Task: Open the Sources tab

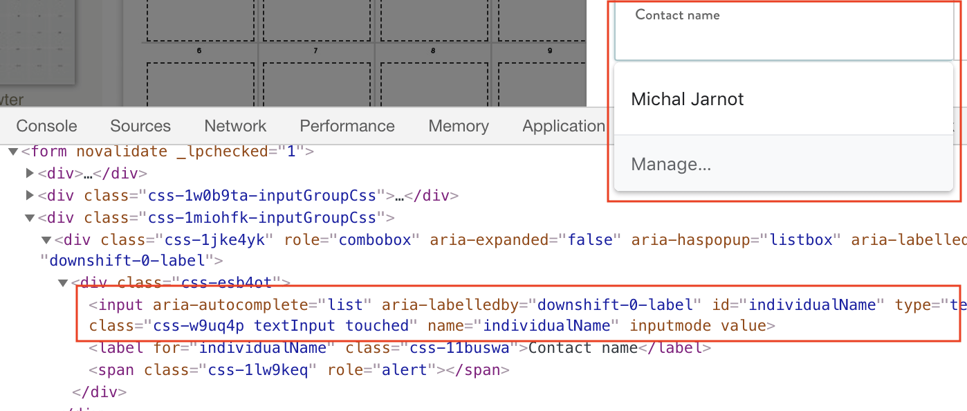Action: click(140, 125)
